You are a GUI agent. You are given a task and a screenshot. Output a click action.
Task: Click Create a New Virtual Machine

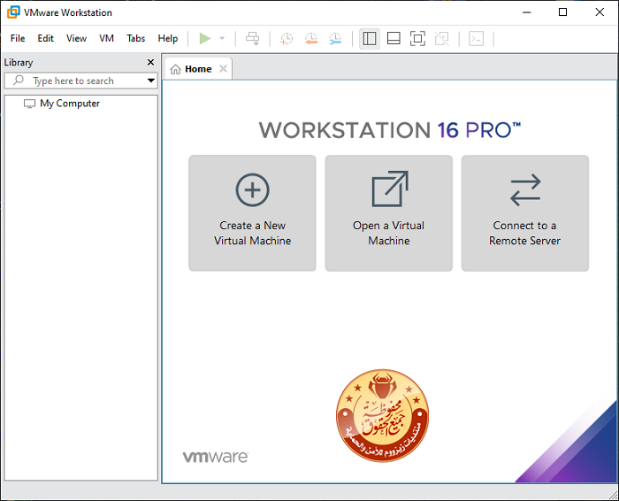pos(252,213)
